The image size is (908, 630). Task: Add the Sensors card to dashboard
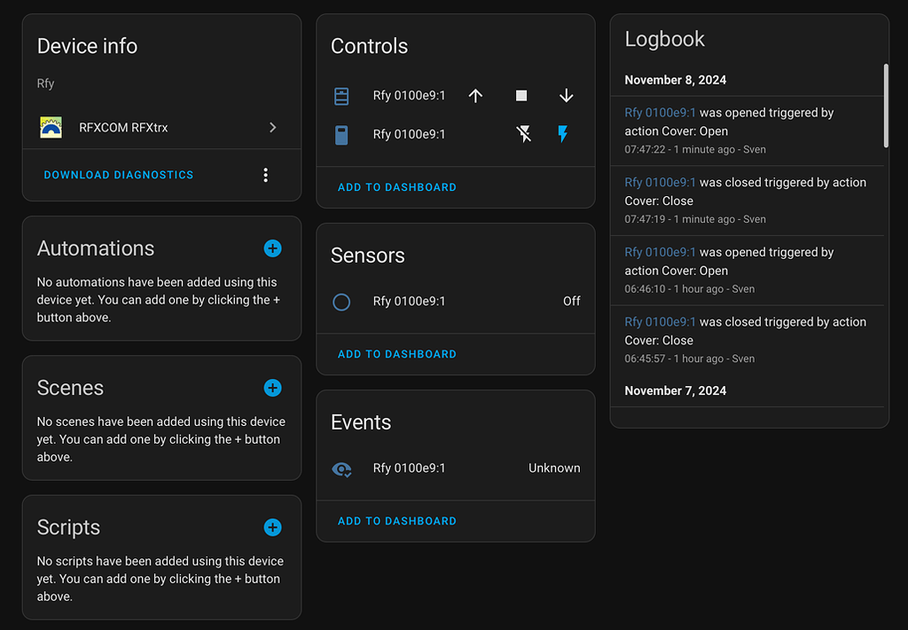396,354
